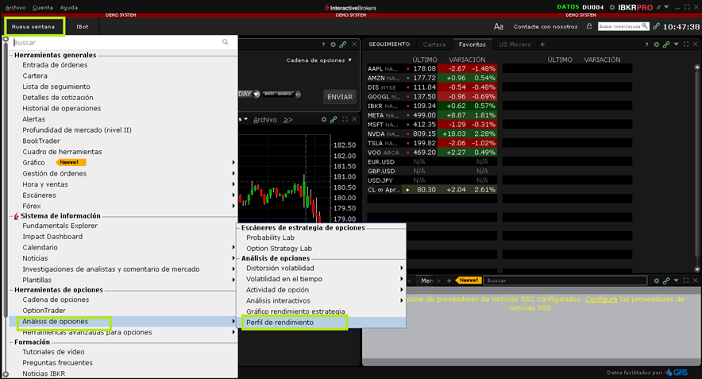Click the pin icon beside IBKR PRO
This screenshot has height=379, width=702.
click(660, 6)
